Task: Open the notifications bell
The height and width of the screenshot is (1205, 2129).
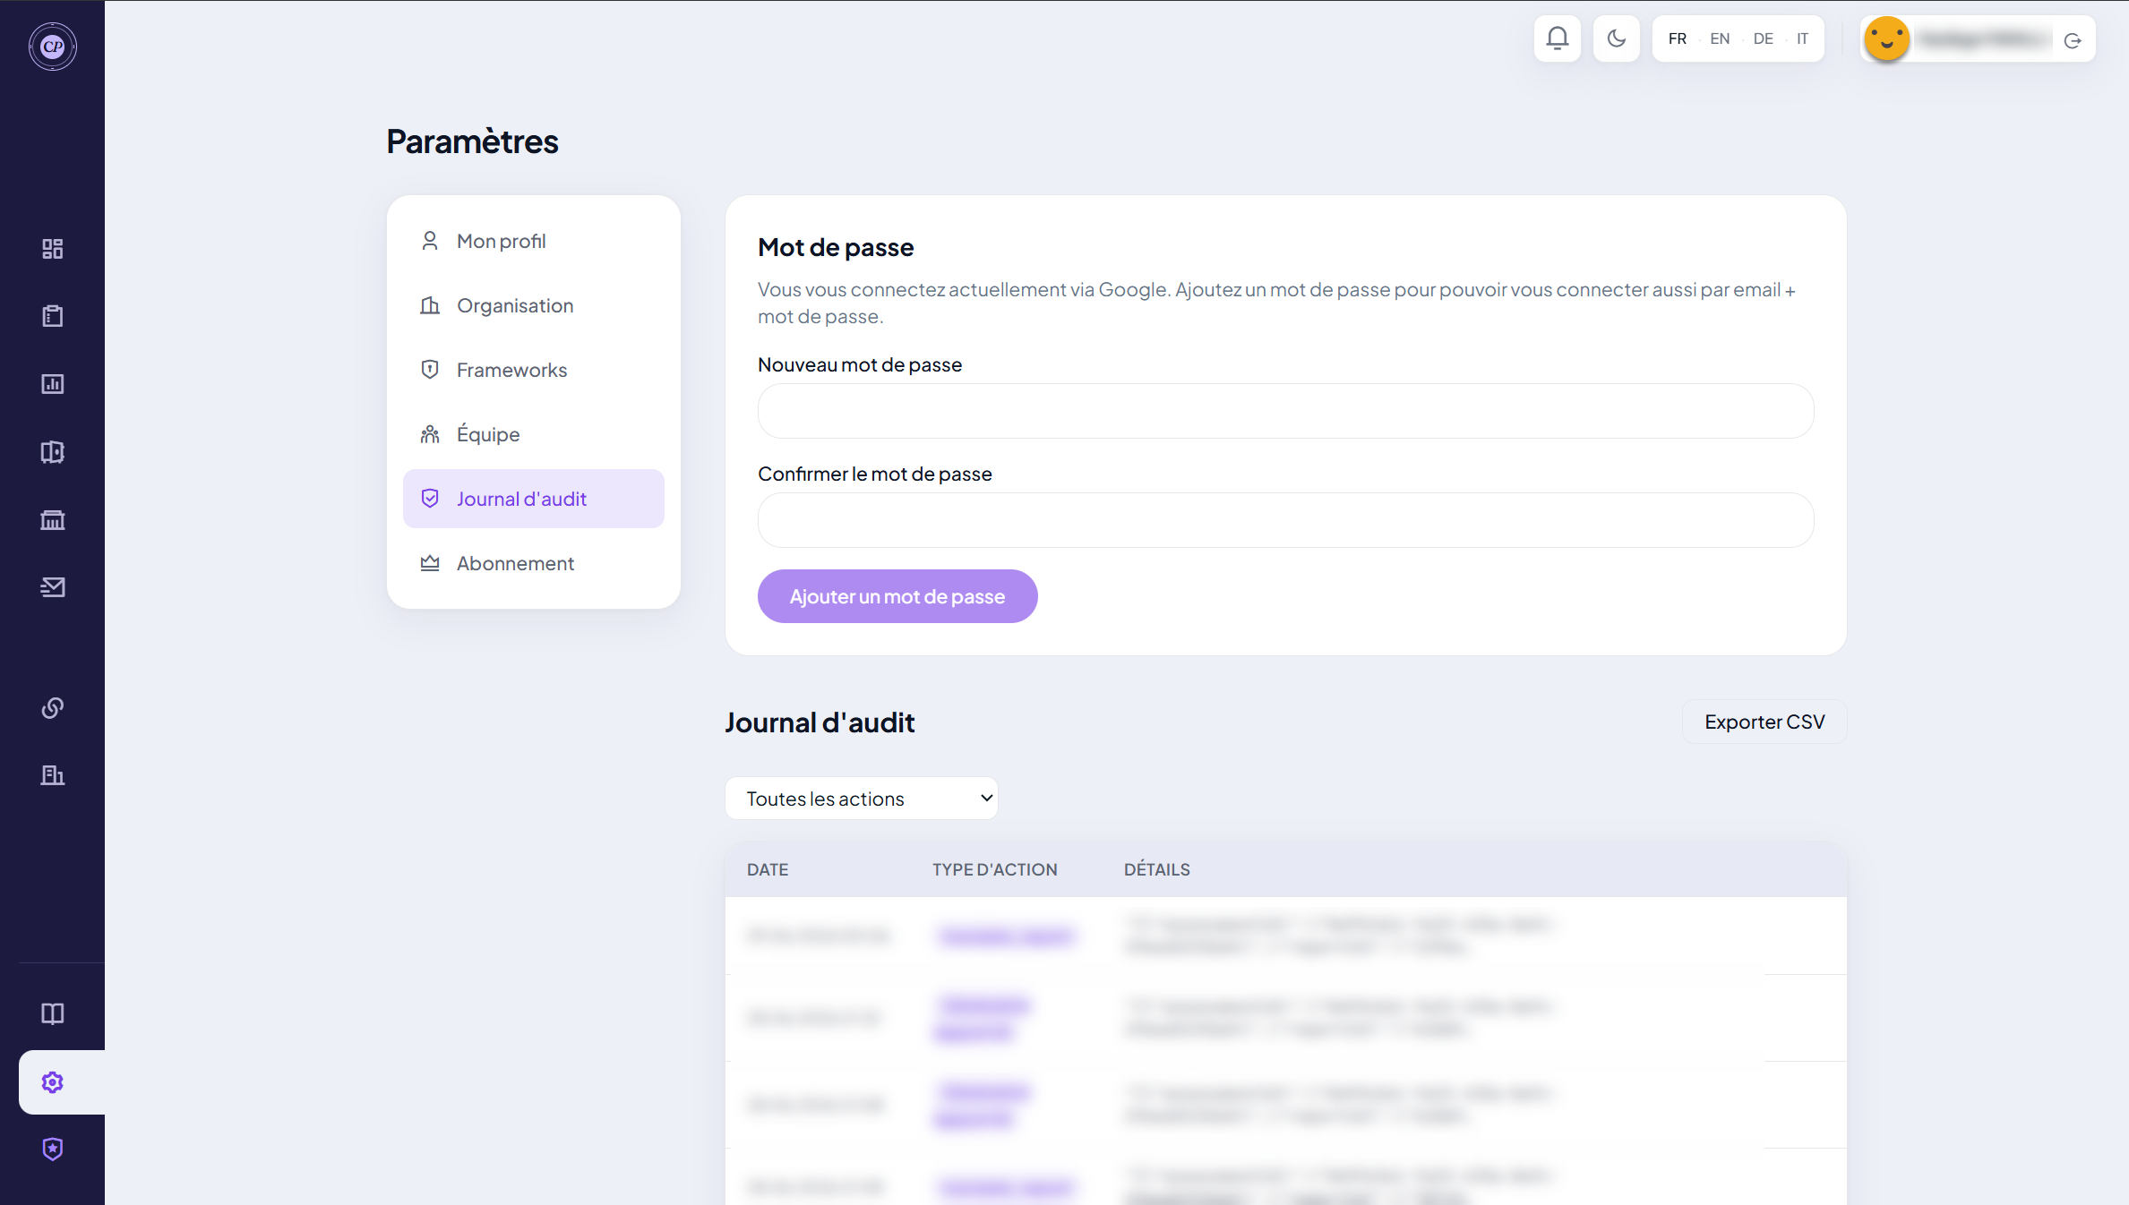Action: [x=1557, y=38]
